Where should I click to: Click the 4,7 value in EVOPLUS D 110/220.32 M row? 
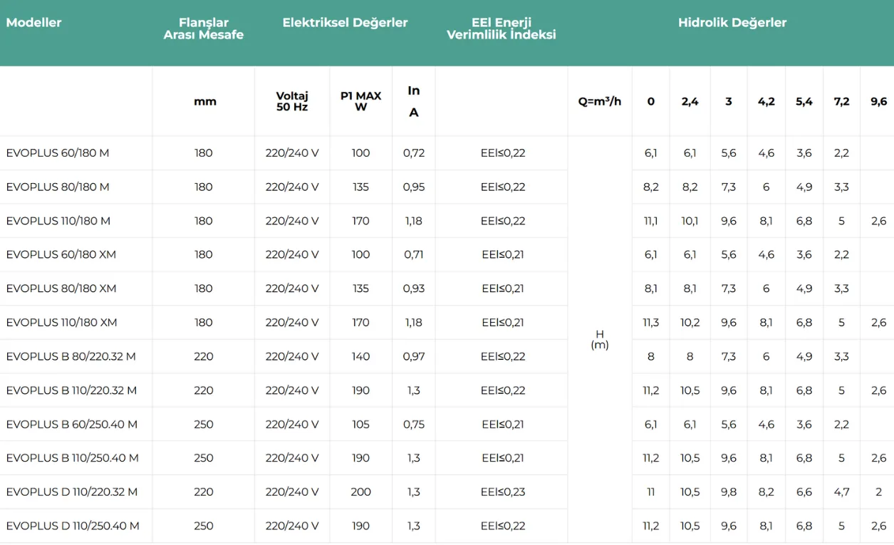(842, 492)
